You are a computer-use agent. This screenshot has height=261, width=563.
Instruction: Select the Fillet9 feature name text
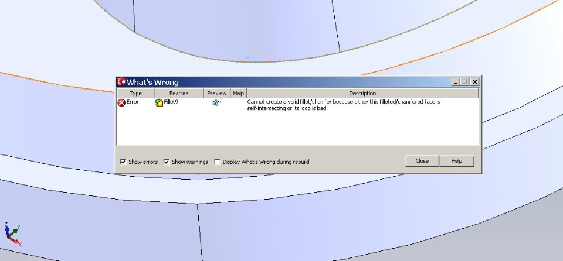tap(171, 102)
